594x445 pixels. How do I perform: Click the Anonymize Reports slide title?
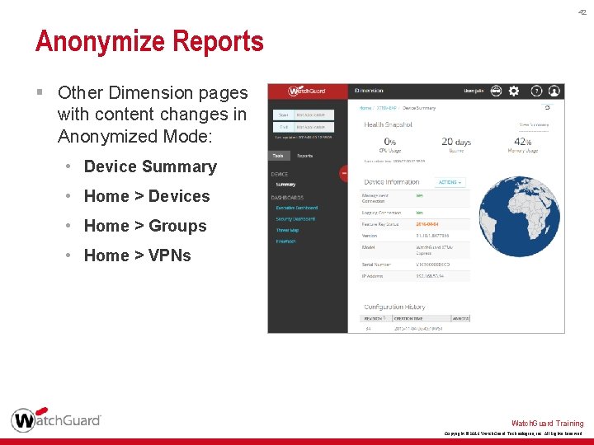pos(149,41)
